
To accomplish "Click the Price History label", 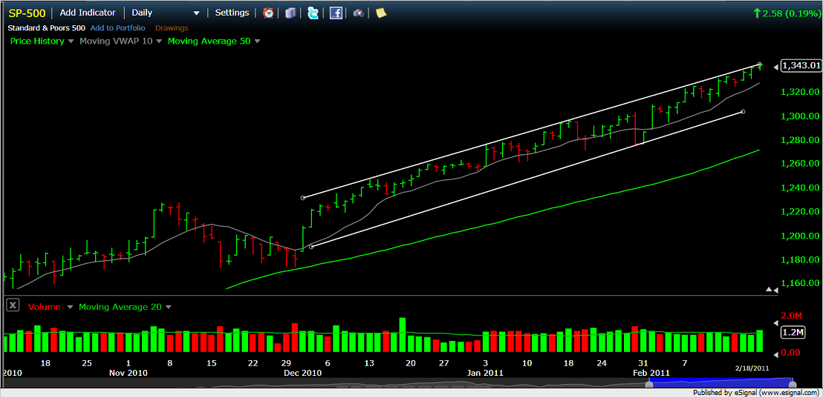I will [37, 41].
